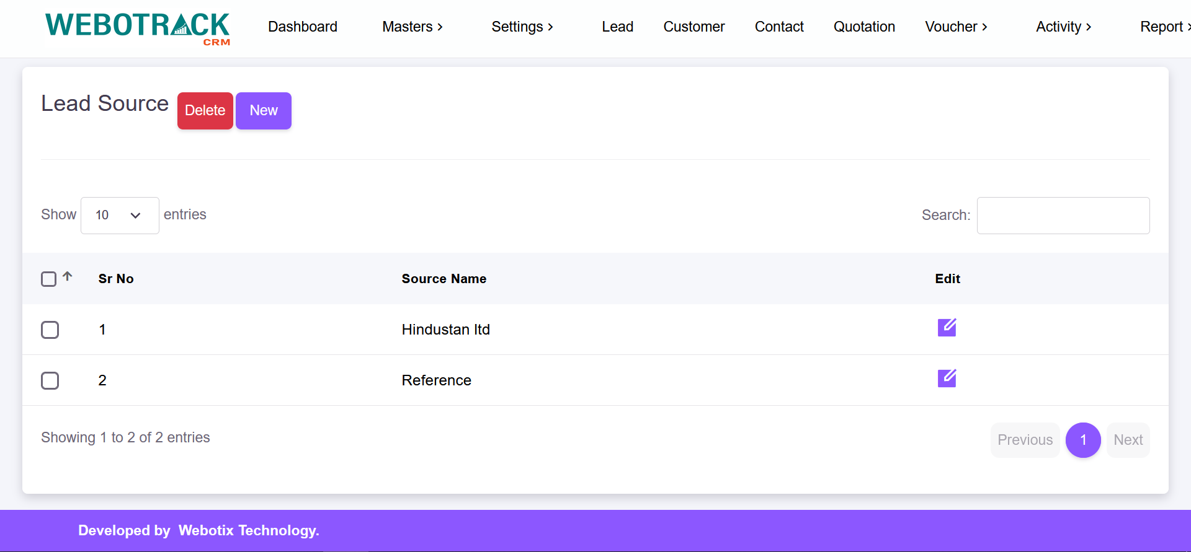
Task: Open the Quotation page
Action: [x=864, y=27]
